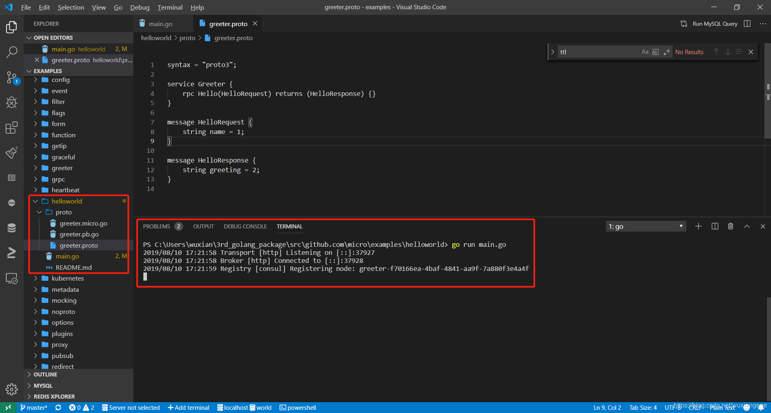Collapse the EXAMPLES section
Screen dimensions: 771x413
coord(78,71)
